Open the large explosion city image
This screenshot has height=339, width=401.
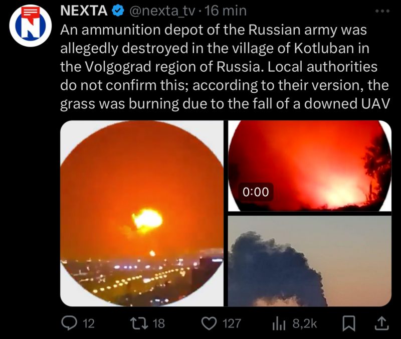[142, 213]
